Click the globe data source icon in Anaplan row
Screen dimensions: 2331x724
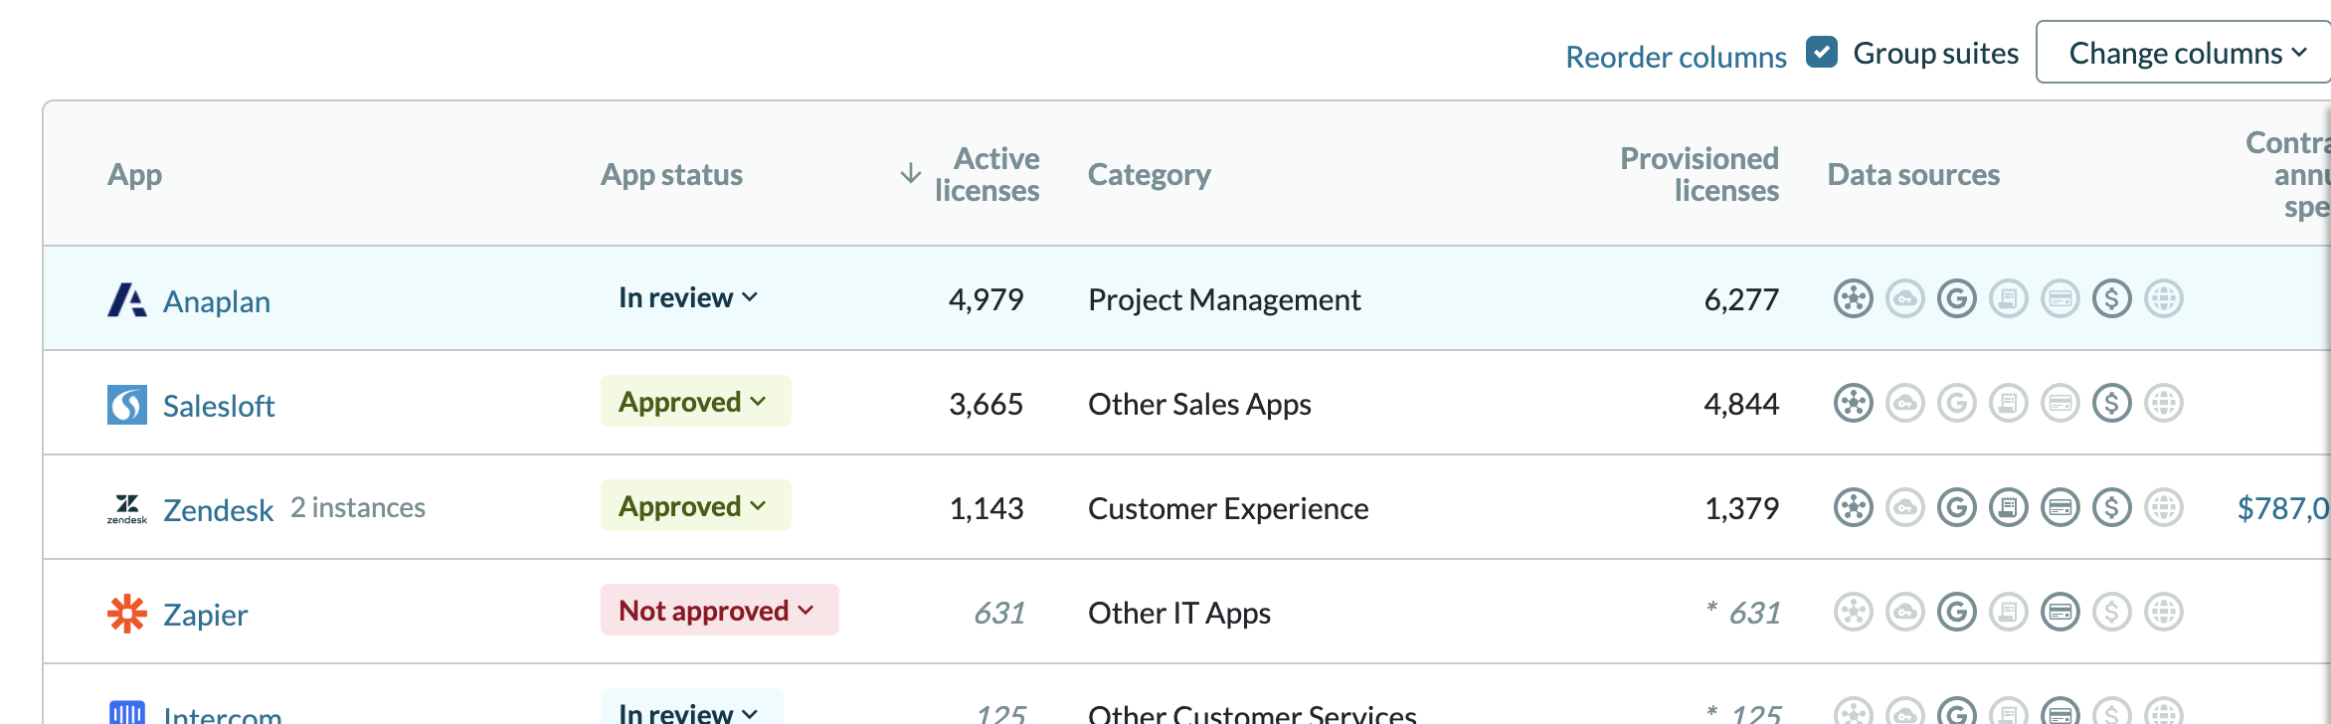[2163, 299]
